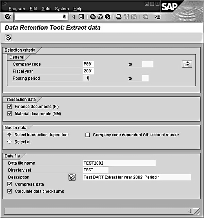Screen dimensions: 204x218
Task: Click the red Cancel icon
Action: (107, 17)
